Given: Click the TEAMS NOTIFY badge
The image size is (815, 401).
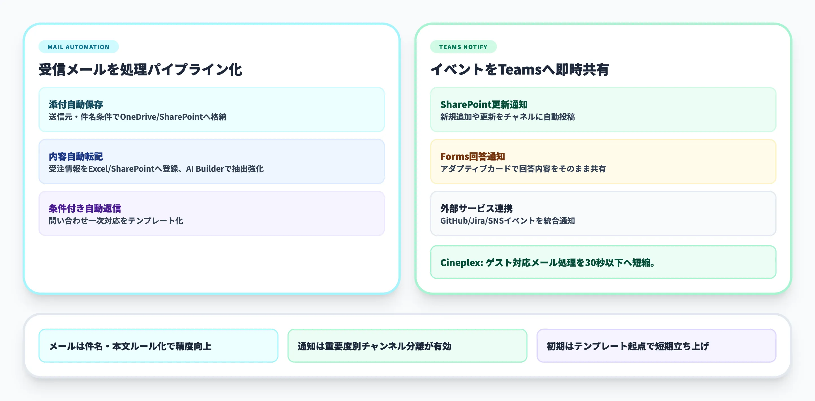Looking at the screenshot, I should [463, 47].
